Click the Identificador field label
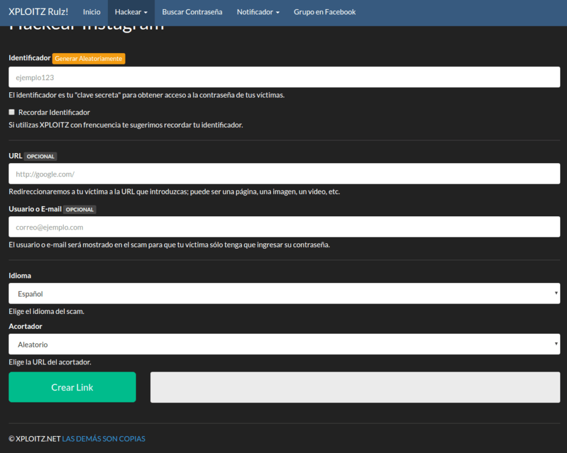The width and height of the screenshot is (567, 453). 30,58
